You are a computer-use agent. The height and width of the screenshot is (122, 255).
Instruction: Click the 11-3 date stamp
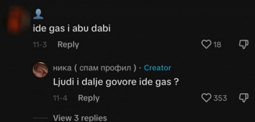coord(40,45)
